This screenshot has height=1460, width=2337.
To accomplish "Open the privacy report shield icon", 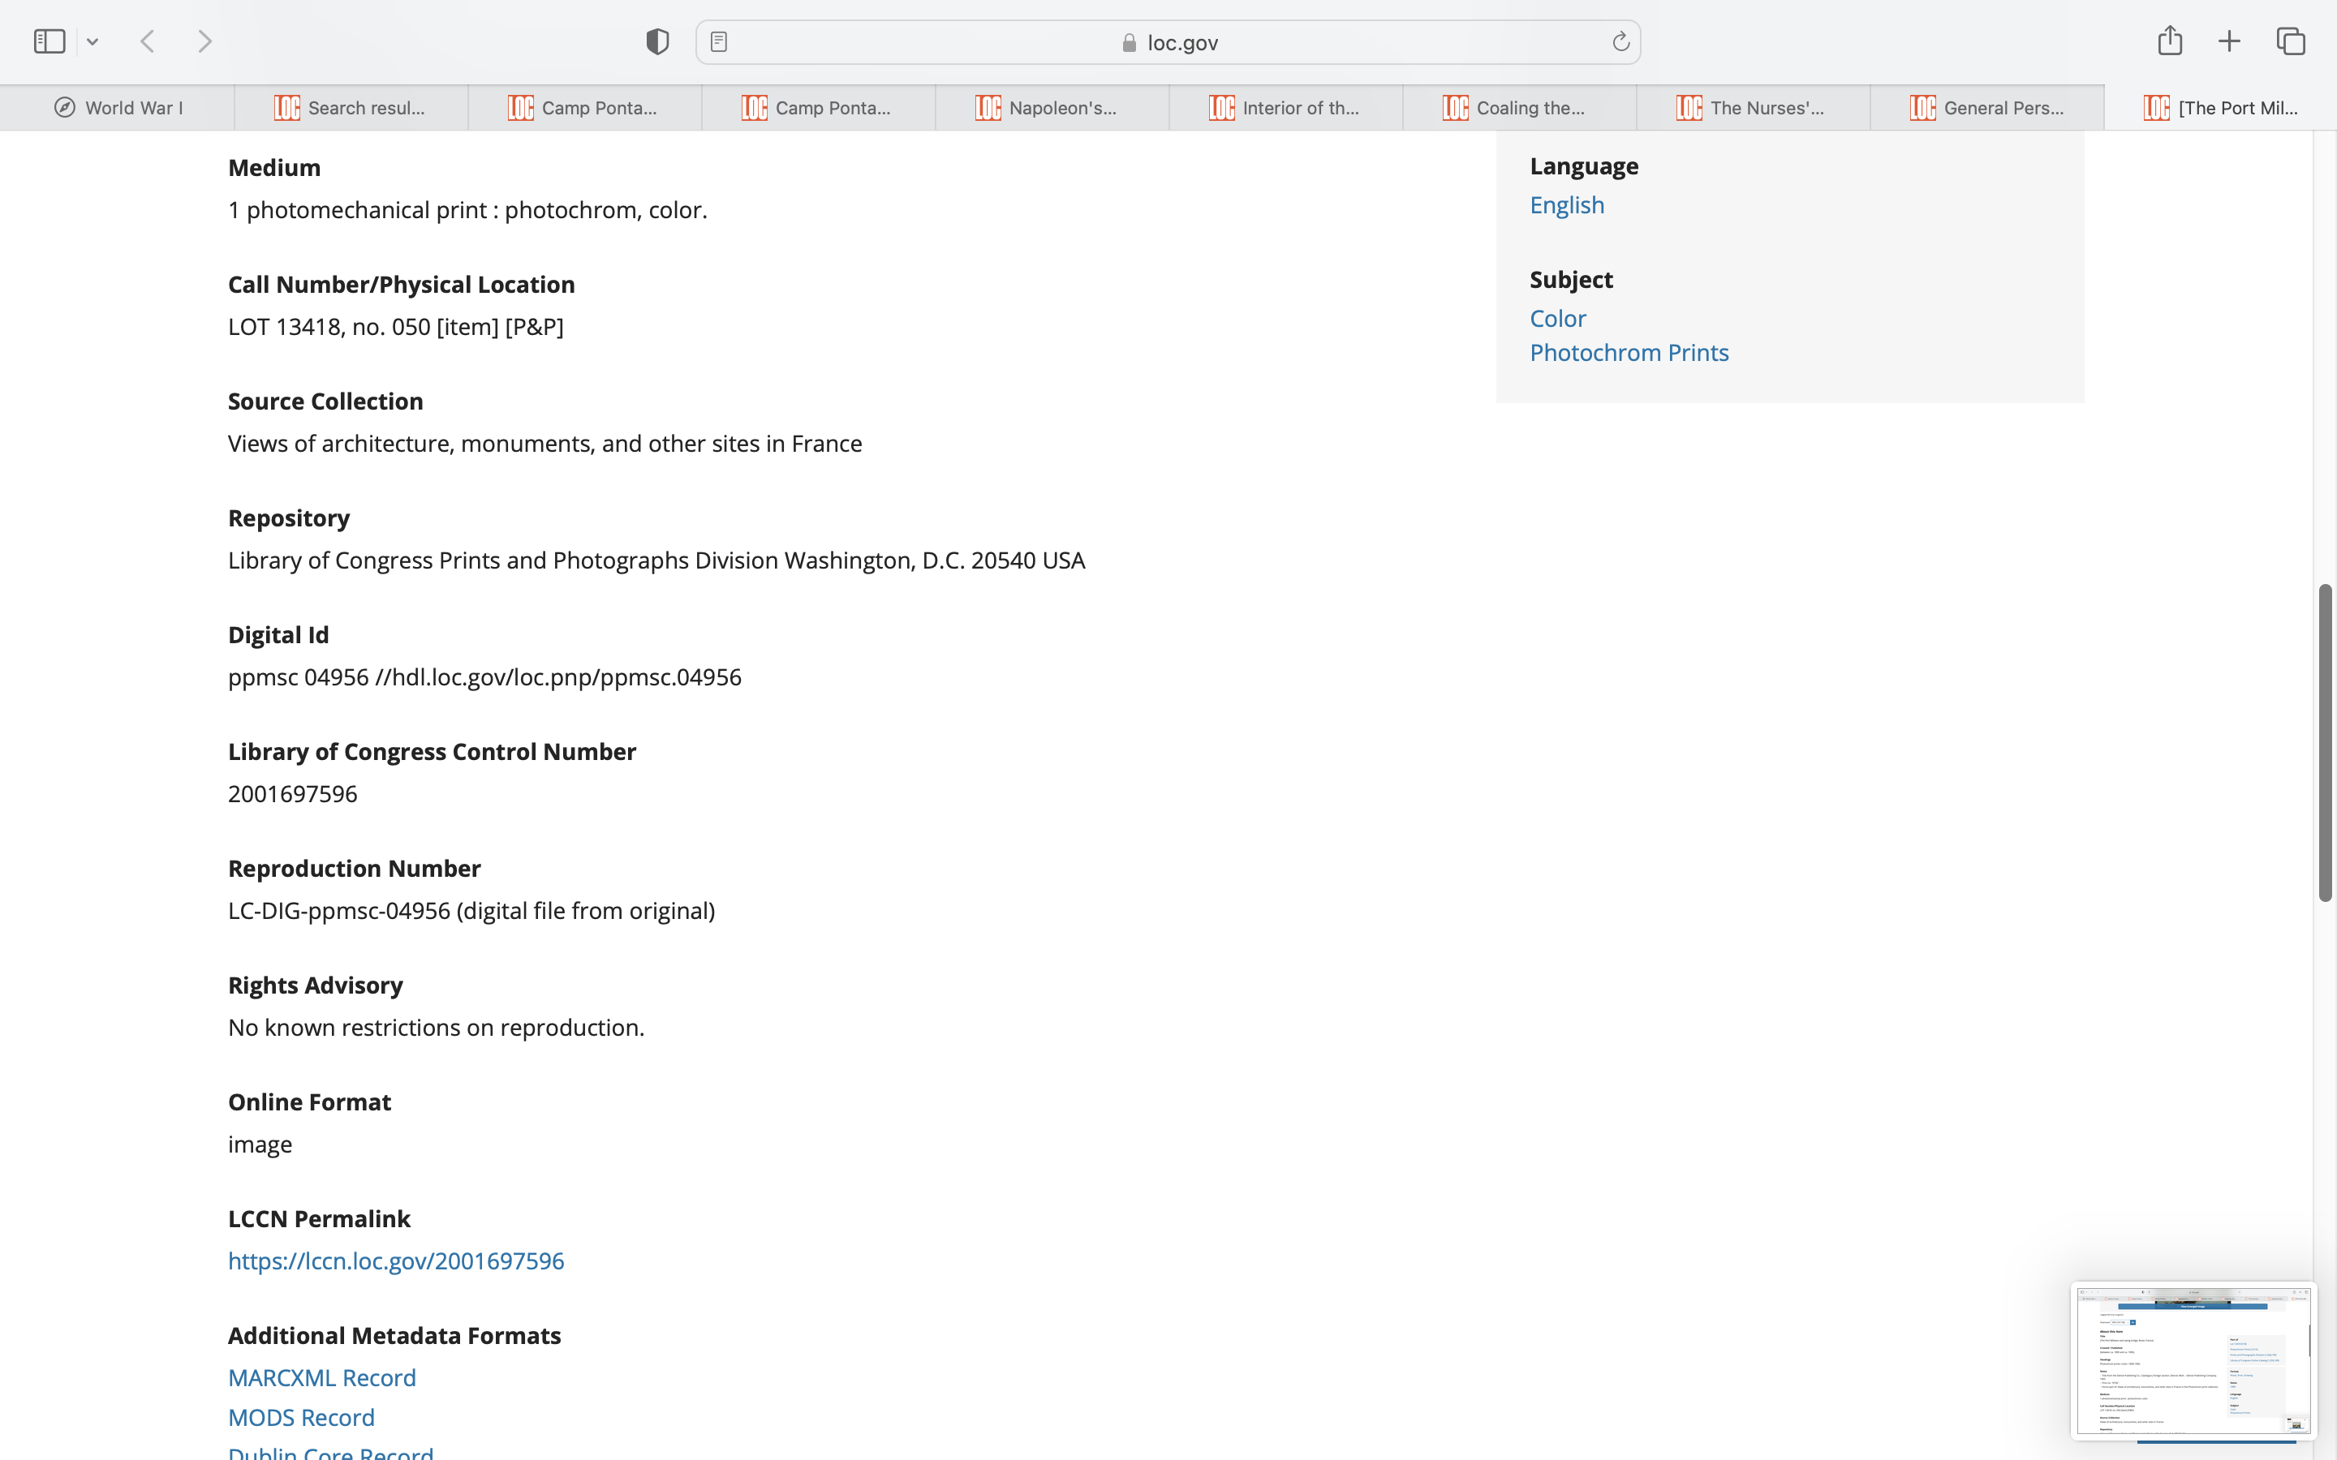I will point(656,41).
